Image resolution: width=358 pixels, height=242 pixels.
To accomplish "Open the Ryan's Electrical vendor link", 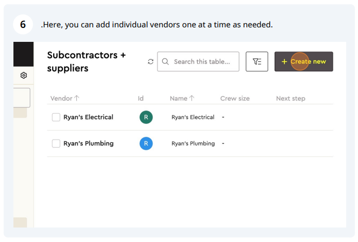I will point(88,117).
